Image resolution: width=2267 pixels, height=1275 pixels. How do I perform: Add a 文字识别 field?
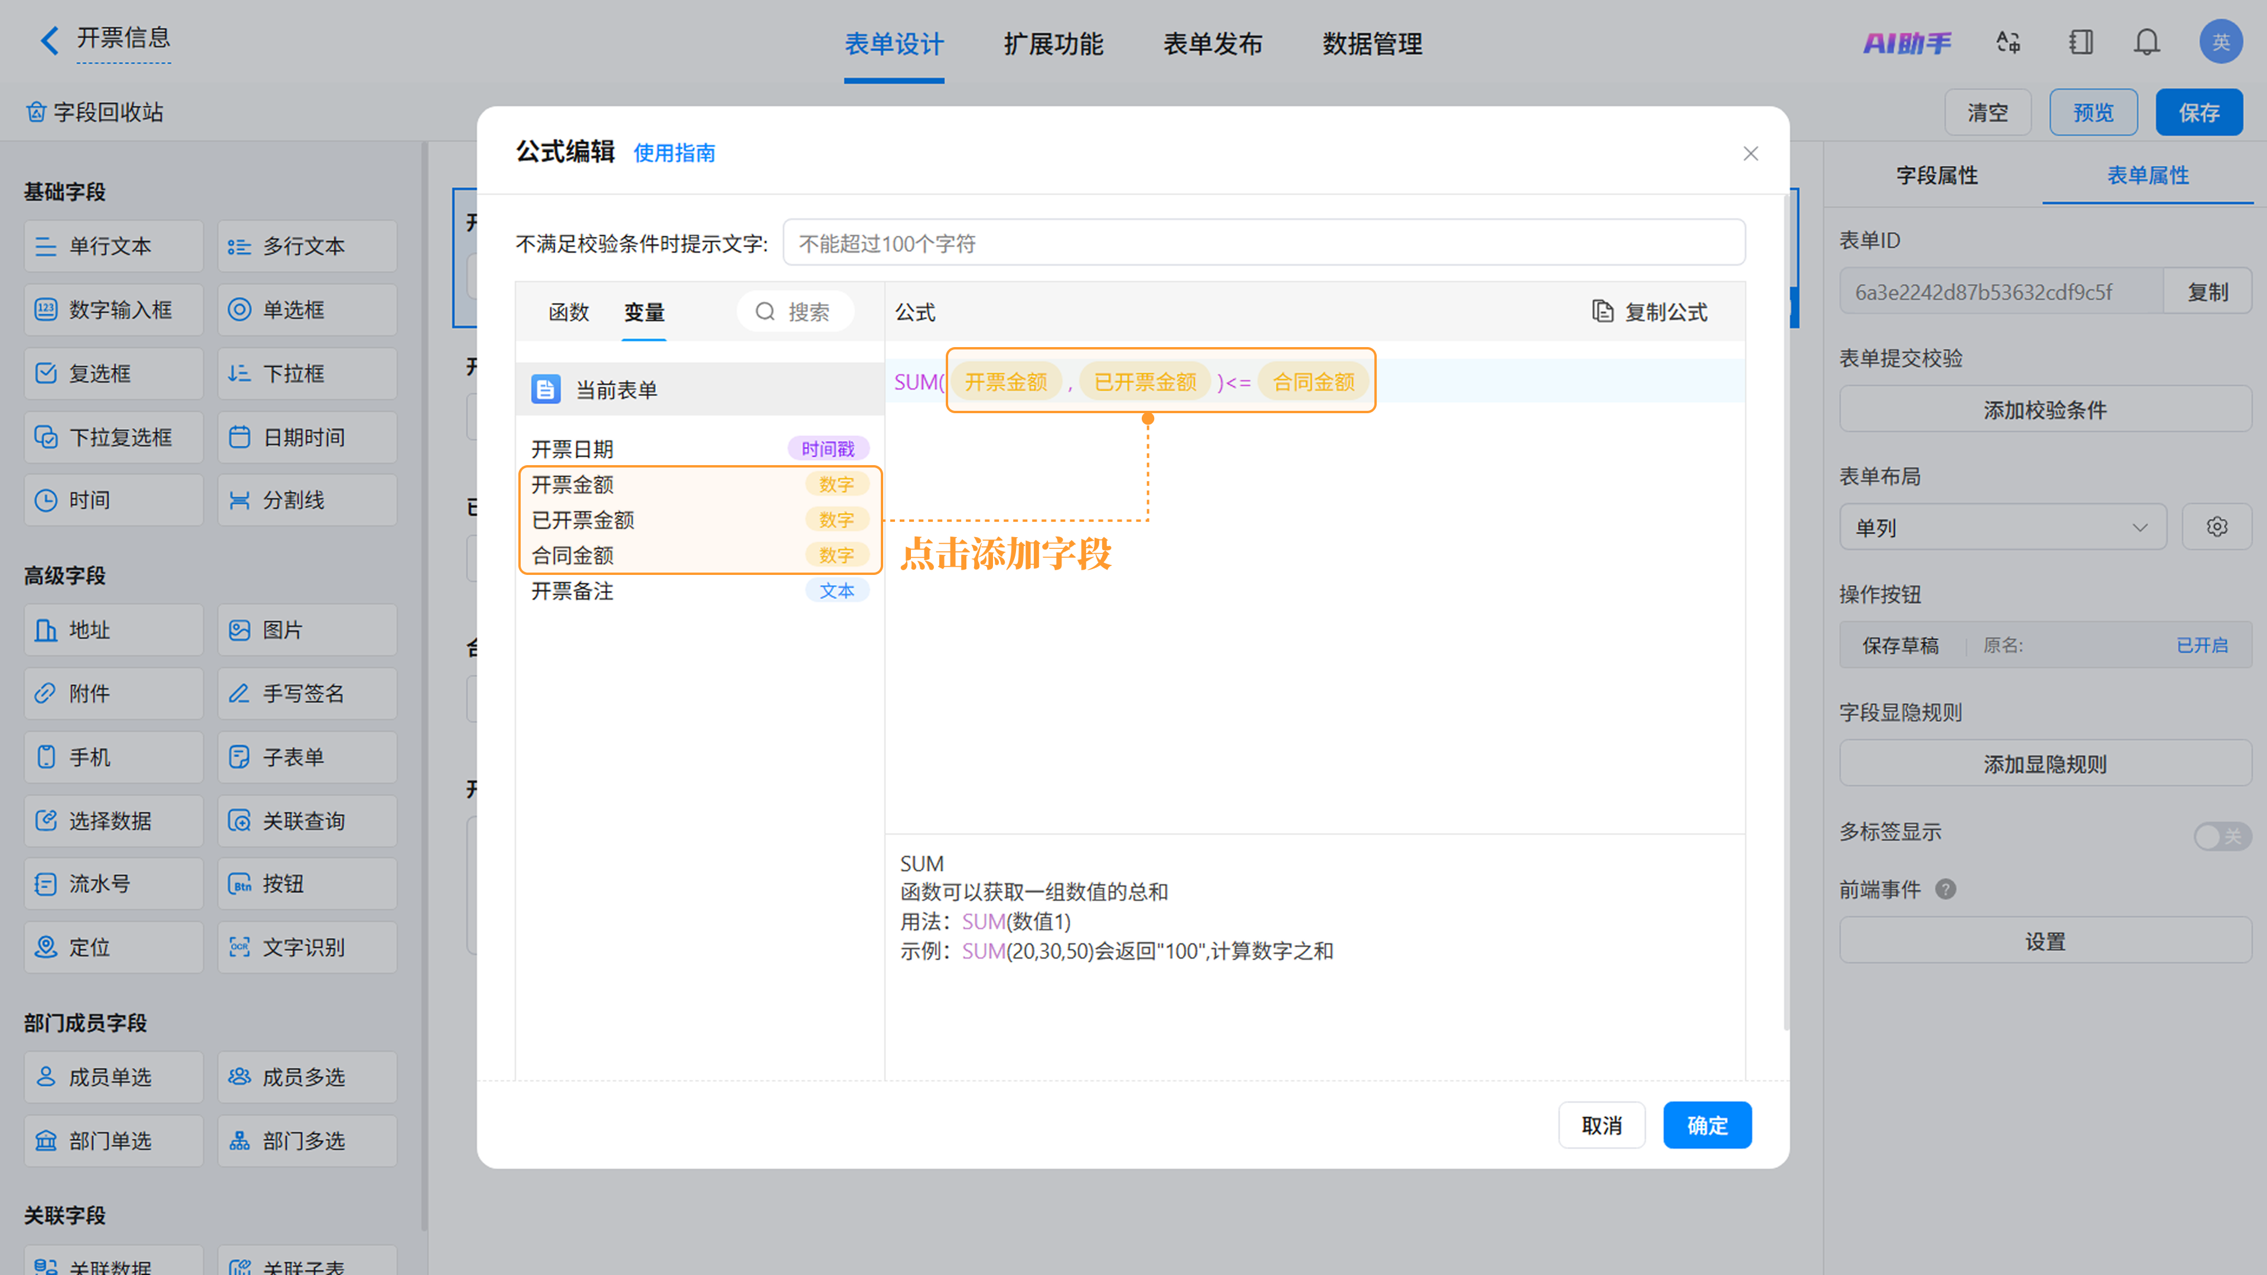pos(307,947)
